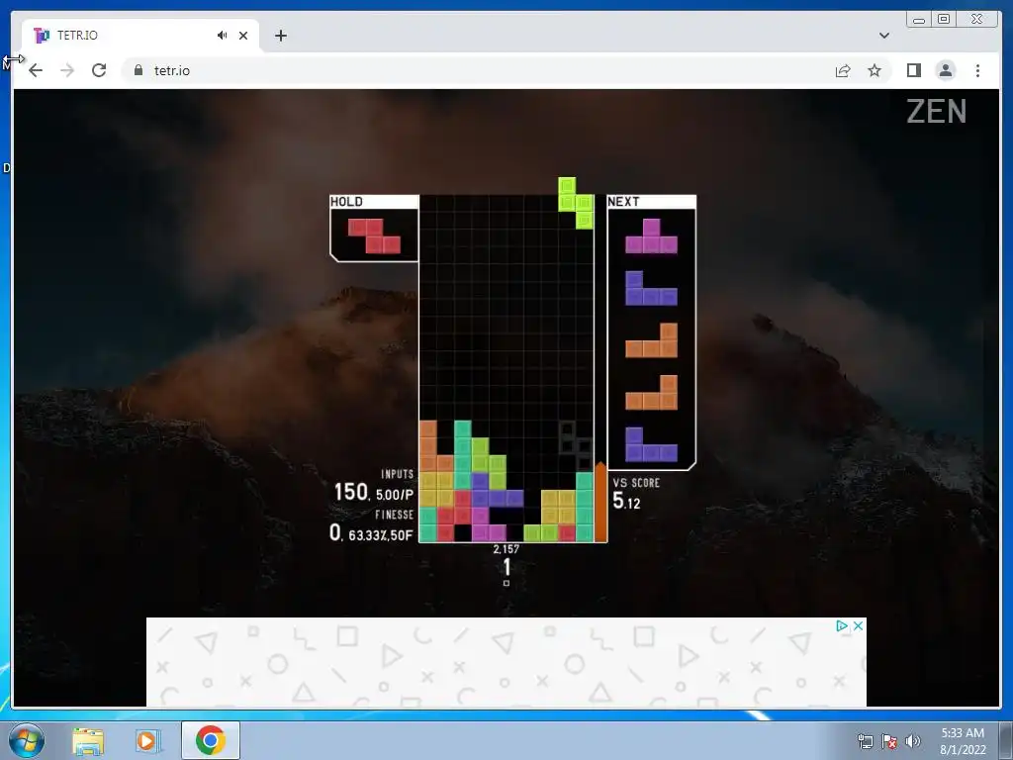Close the TETR.IO tab
1013x760 pixels.
click(243, 36)
